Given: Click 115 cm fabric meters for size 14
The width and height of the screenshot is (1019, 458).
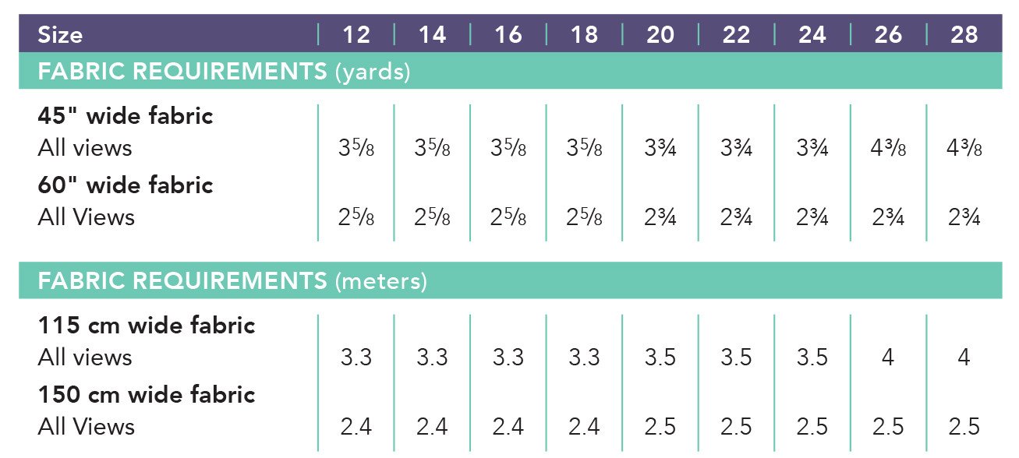Looking at the screenshot, I should (432, 358).
